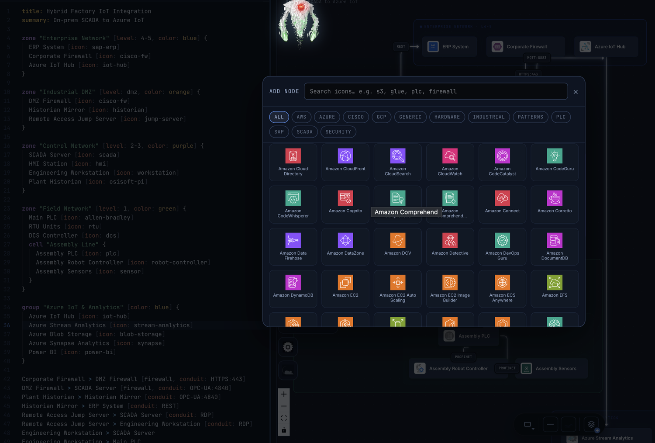The image size is (655, 443).
Task: Choose Amazon EC2 Auto Scaling icon
Action: click(x=398, y=289)
